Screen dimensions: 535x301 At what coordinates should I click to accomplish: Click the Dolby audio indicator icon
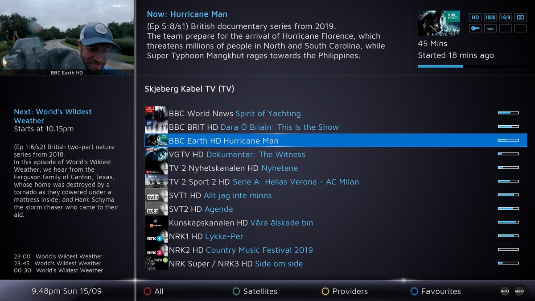520,17
